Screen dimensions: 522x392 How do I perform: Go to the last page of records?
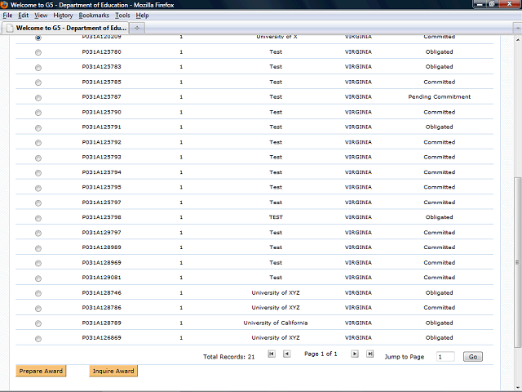(369, 354)
